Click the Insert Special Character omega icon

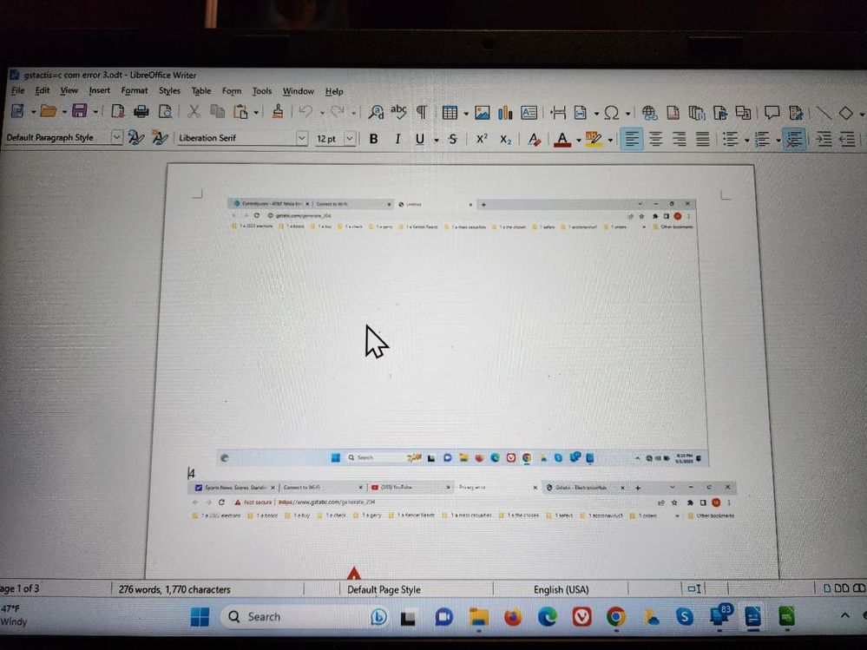(611, 113)
